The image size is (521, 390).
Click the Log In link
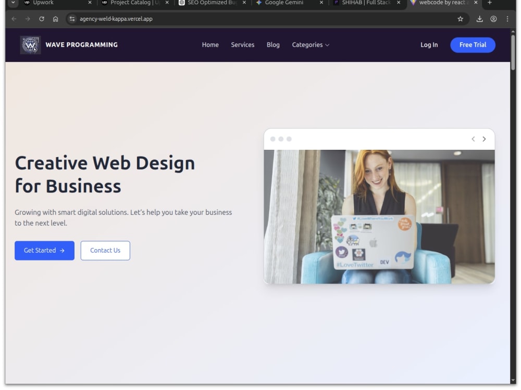pyautogui.click(x=429, y=45)
